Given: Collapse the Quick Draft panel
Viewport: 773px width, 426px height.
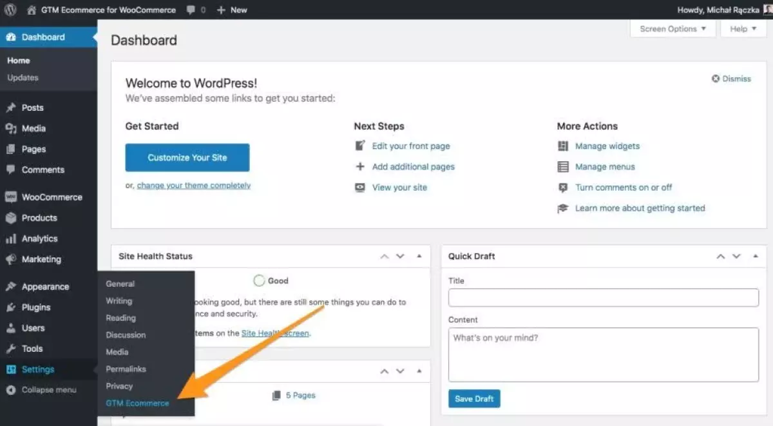Looking at the screenshot, I should [756, 257].
